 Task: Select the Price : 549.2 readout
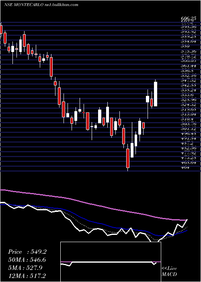click(x=27, y=252)
